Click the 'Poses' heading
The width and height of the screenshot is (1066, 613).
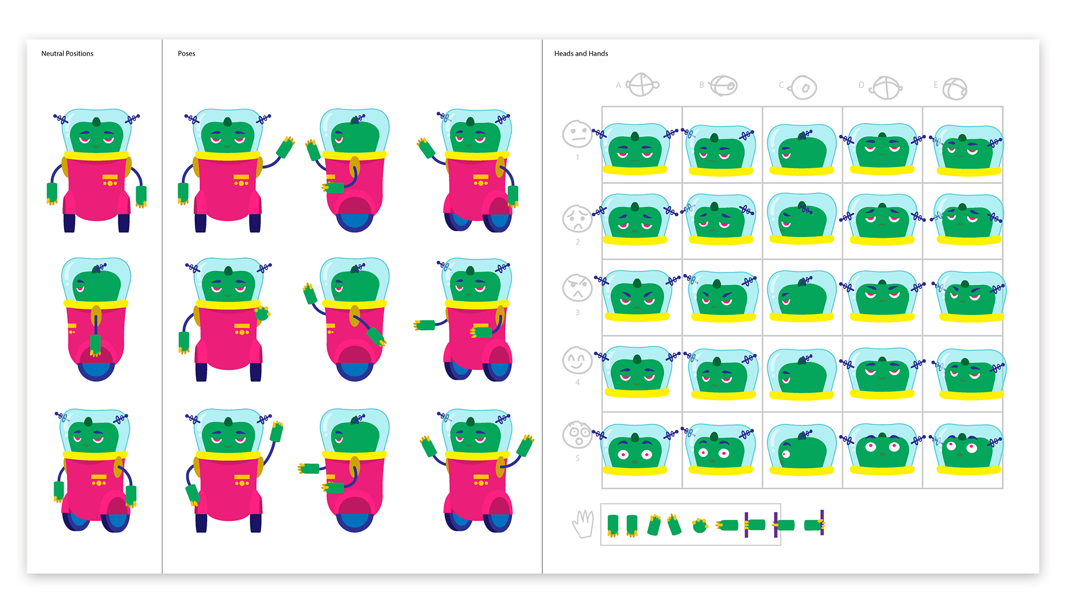click(187, 54)
